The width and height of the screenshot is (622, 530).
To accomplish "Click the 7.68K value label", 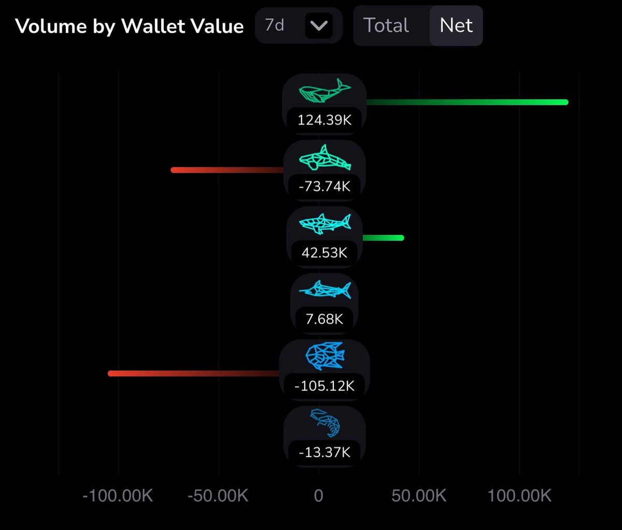I will click(324, 319).
